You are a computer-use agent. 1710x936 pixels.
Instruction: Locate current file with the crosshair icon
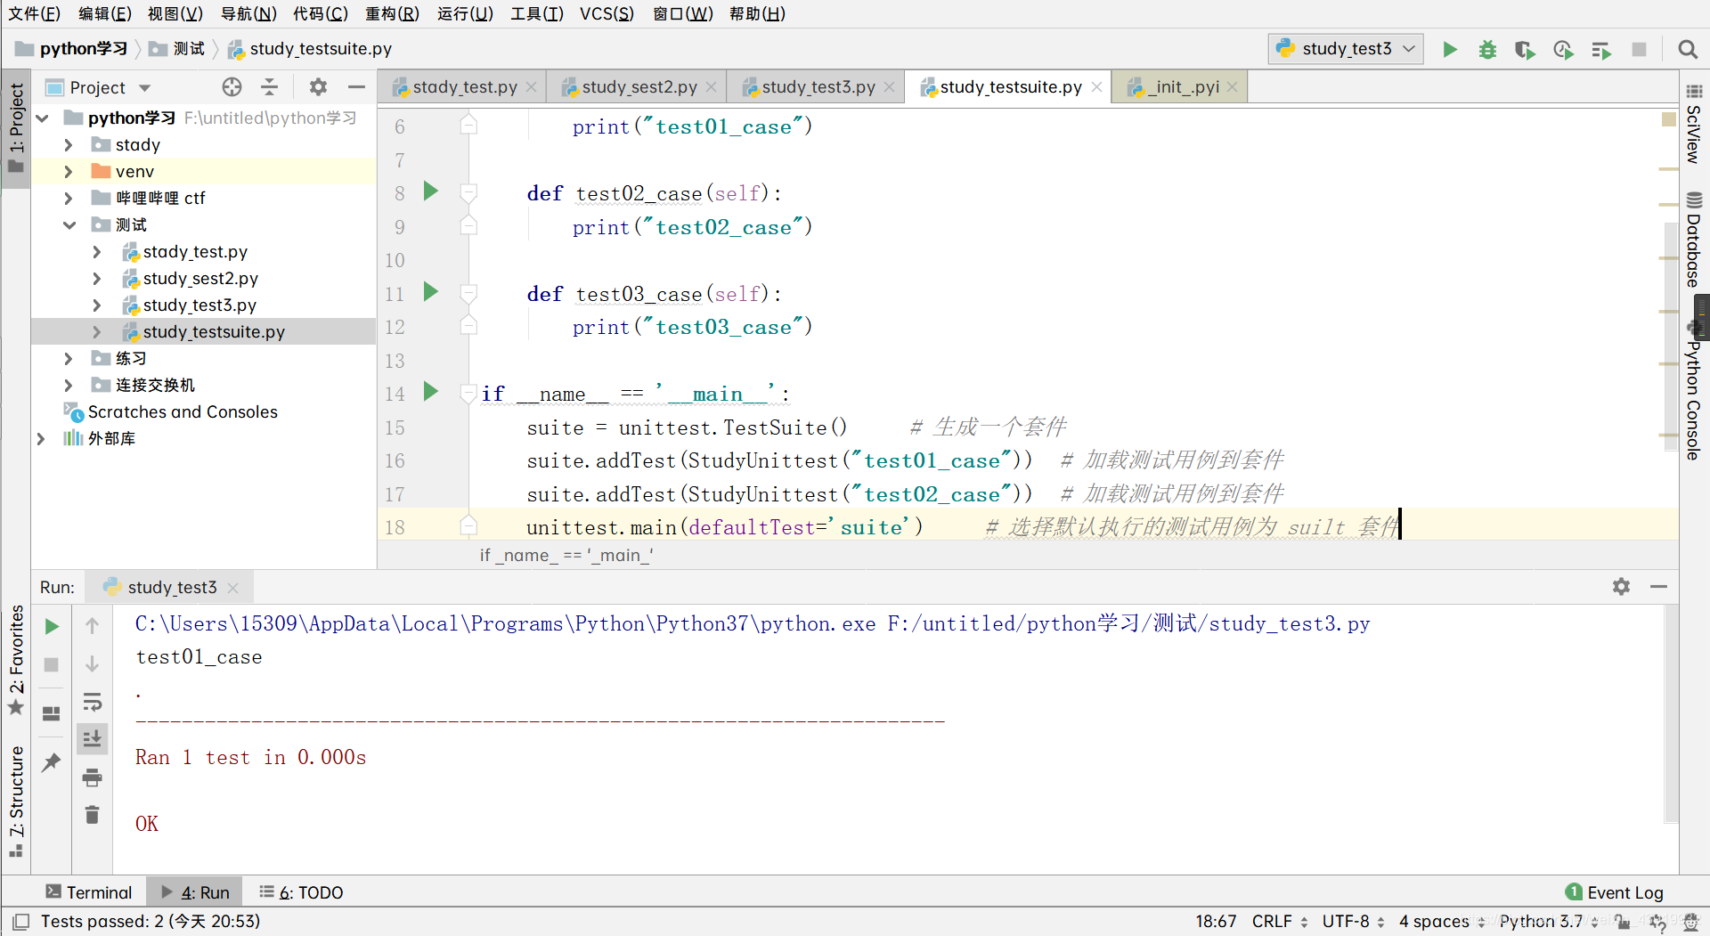pos(232,86)
